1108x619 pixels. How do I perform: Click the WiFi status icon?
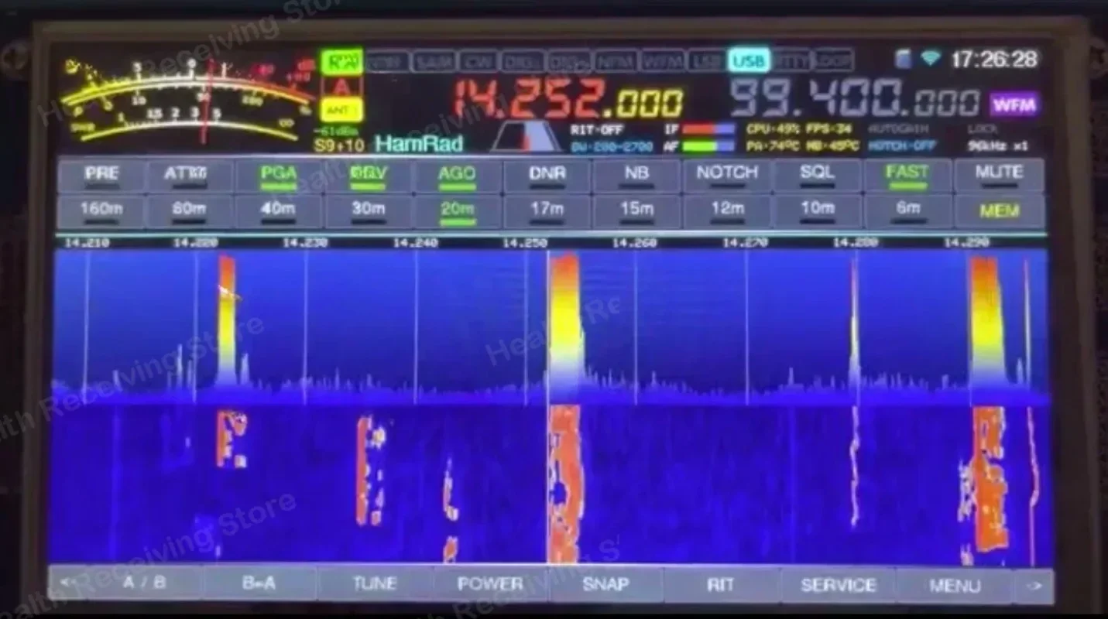click(930, 59)
